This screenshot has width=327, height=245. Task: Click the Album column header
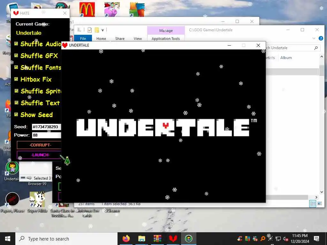pyautogui.click(x=286, y=58)
